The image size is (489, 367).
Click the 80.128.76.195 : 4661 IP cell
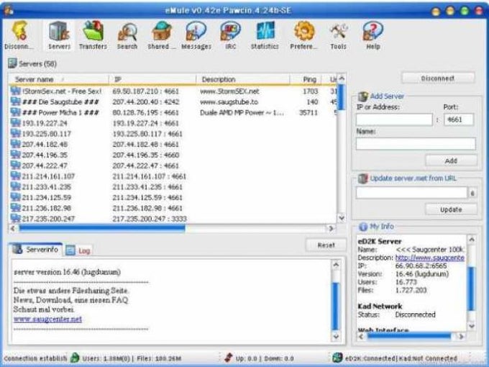click(x=146, y=112)
